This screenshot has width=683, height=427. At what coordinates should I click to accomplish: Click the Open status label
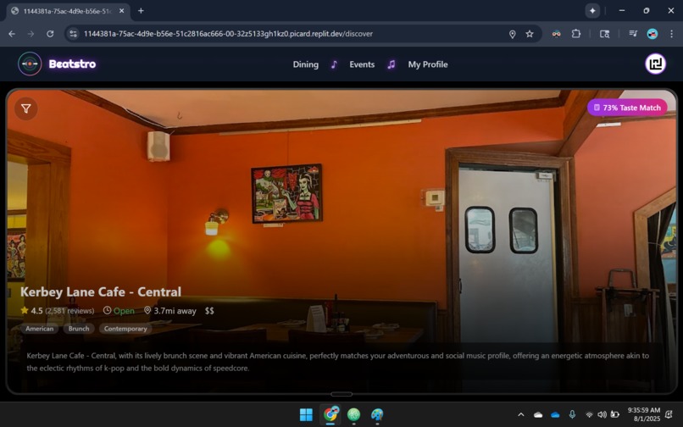[x=119, y=311]
